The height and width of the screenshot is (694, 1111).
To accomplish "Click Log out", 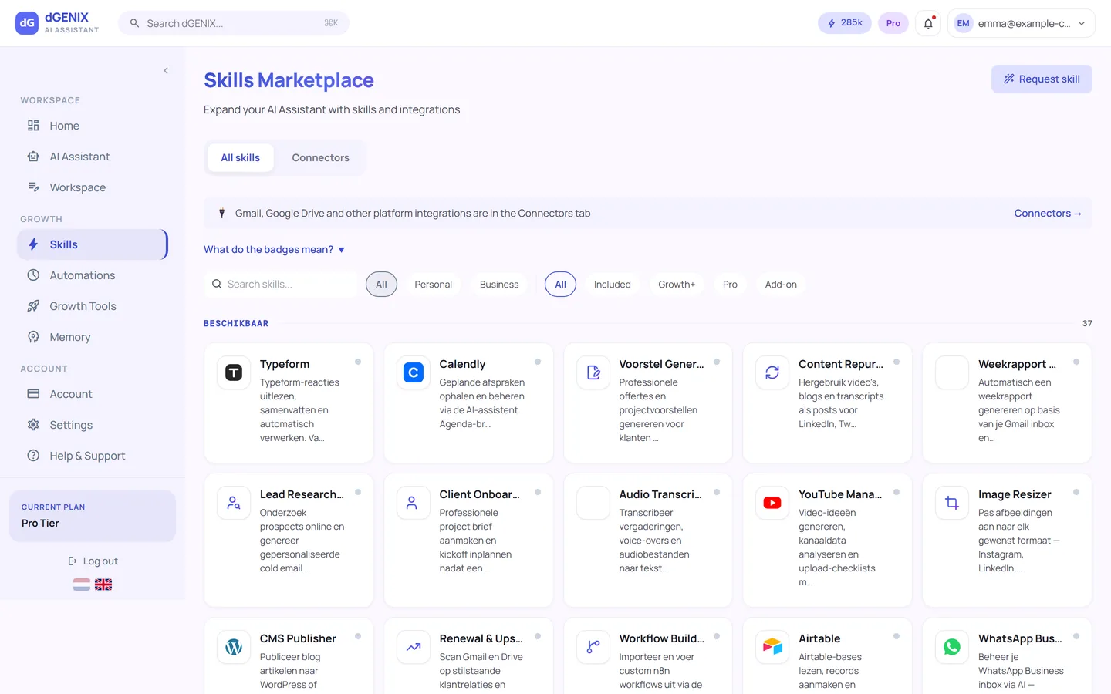I will coord(93,561).
